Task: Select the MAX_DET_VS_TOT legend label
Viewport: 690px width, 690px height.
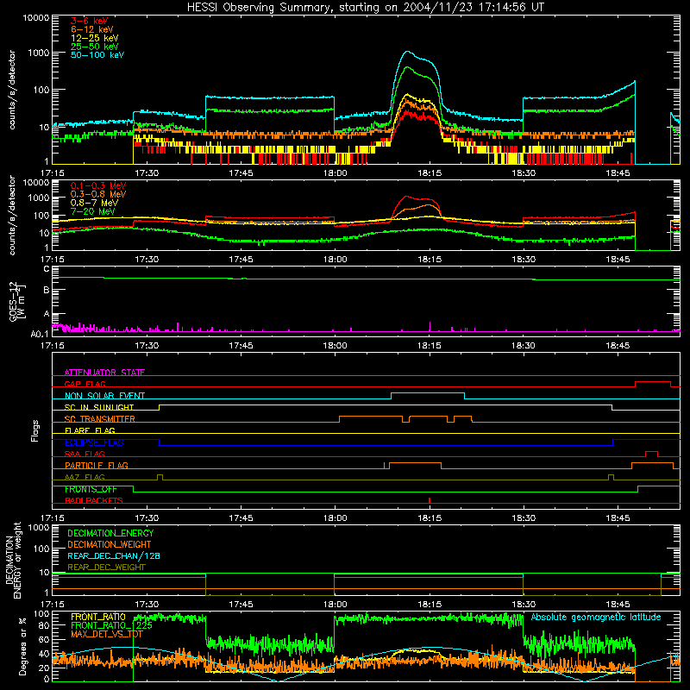Action: click(107, 634)
